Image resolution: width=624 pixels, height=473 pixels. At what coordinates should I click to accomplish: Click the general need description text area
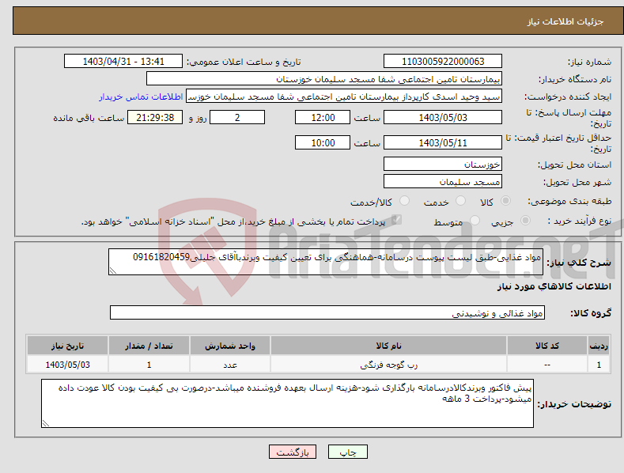point(326,262)
